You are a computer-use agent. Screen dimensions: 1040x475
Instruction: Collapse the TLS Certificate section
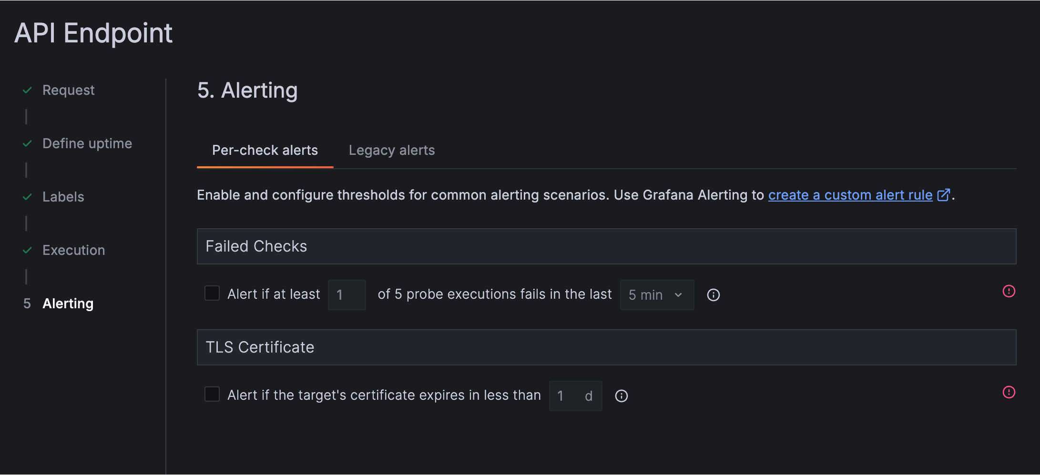pos(259,347)
